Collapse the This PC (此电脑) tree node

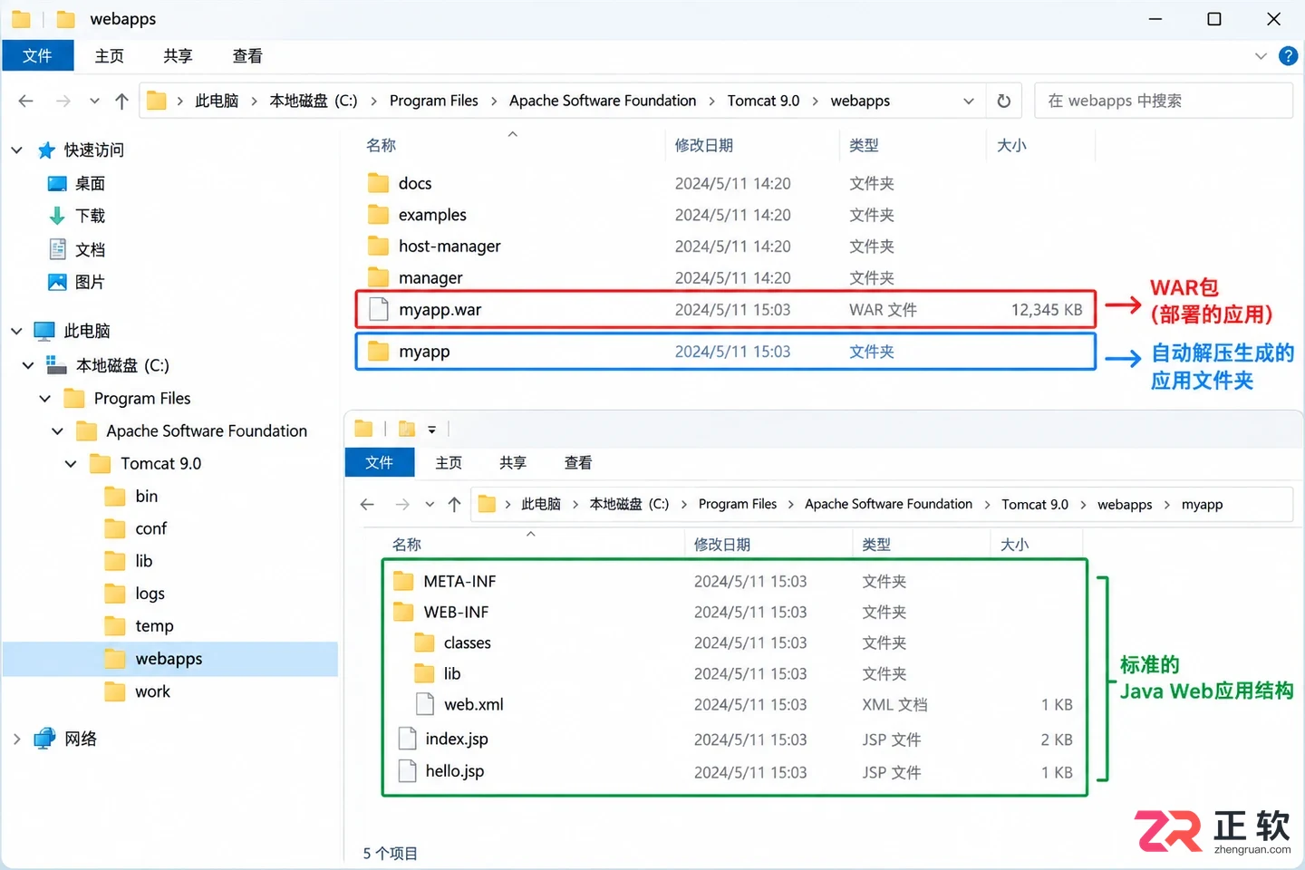tap(16, 331)
